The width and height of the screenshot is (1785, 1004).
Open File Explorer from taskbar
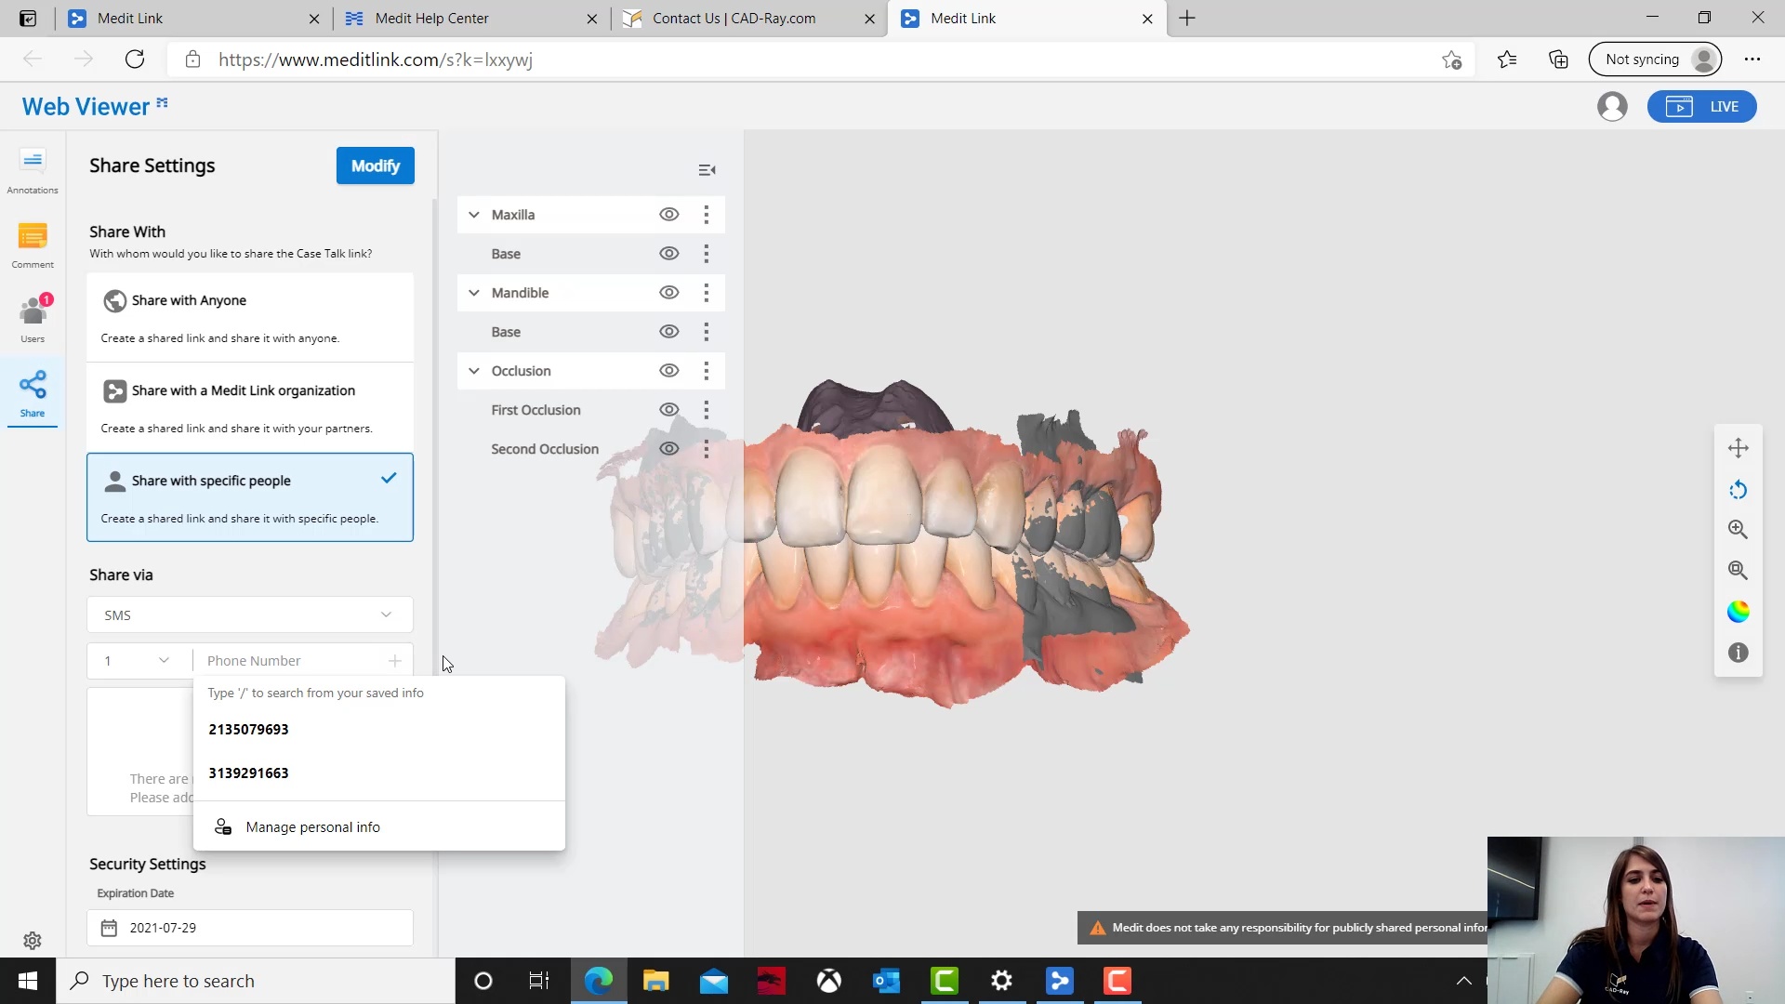(x=656, y=981)
